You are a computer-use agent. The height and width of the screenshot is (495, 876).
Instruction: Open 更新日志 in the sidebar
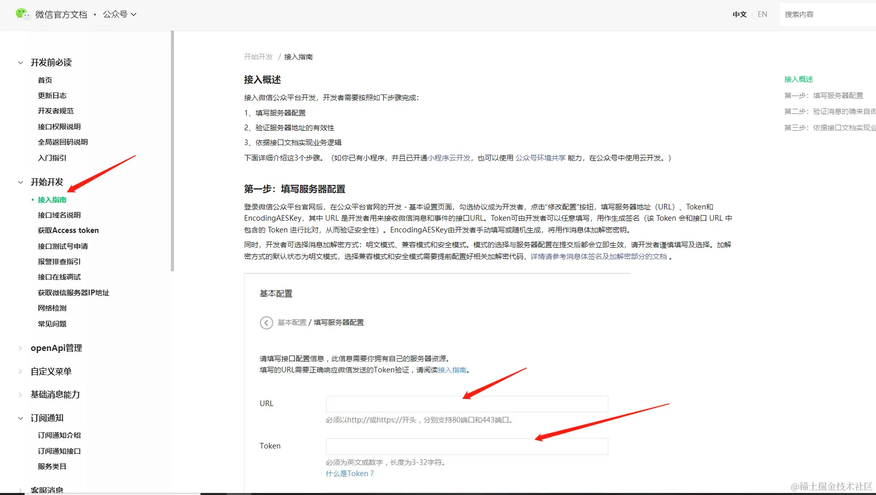click(x=52, y=96)
